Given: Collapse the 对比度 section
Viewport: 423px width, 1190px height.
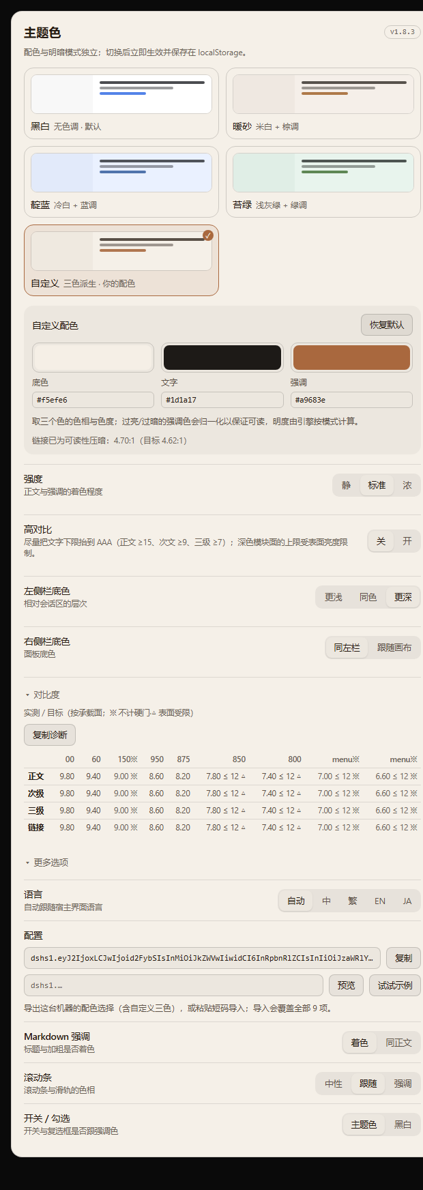Looking at the screenshot, I should (42, 695).
